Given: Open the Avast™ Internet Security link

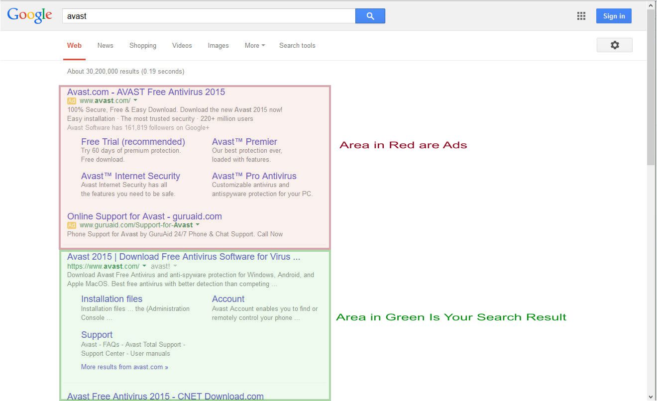Looking at the screenshot, I should [130, 176].
